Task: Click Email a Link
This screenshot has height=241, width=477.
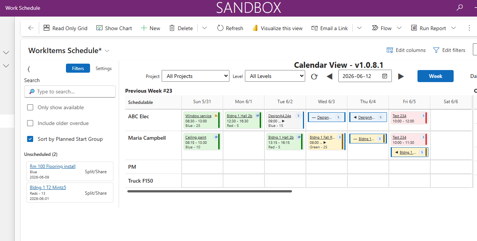Action: click(x=330, y=28)
